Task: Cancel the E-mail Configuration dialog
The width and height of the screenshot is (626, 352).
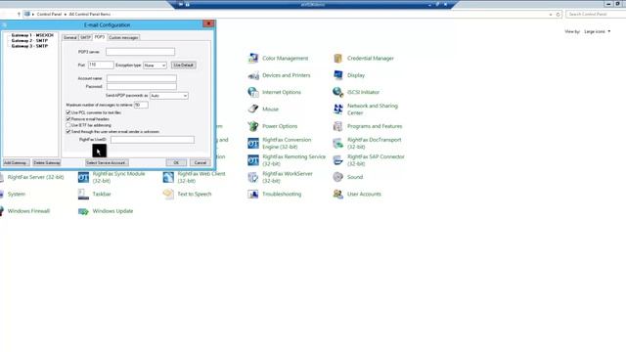Action: tap(200, 163)
